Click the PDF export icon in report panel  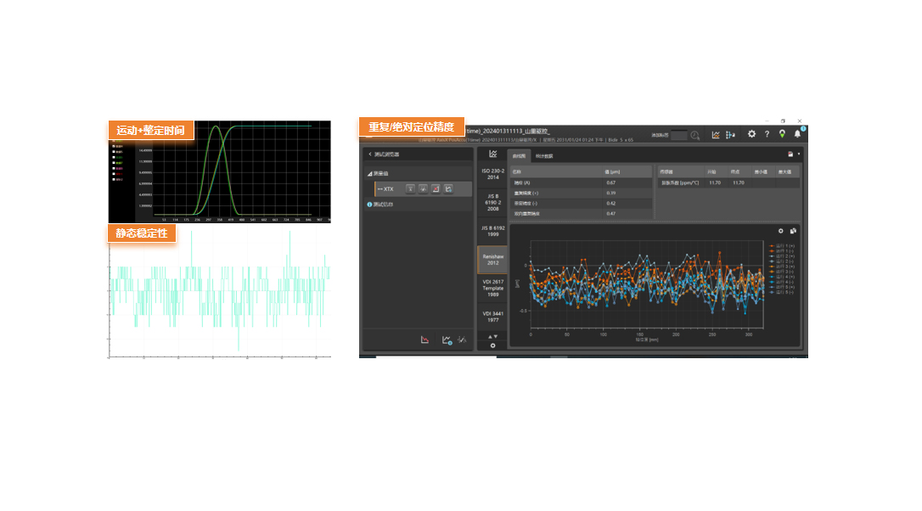click(790, 154)
